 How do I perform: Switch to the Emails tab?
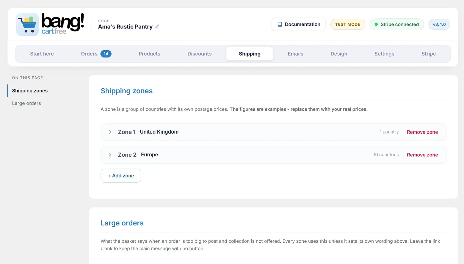(295, 54)
